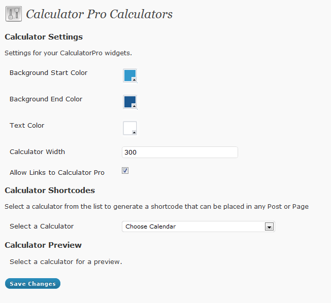The image size is (331, 303).
Task: Click the Calculator Settings heading
Action: click(x=44, y=37)
